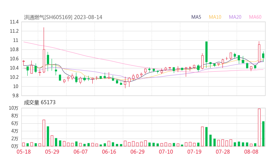Click the 06-29 date label
Image resolution: width=269 pixels, height=160 pixels.
coord(137,152)
